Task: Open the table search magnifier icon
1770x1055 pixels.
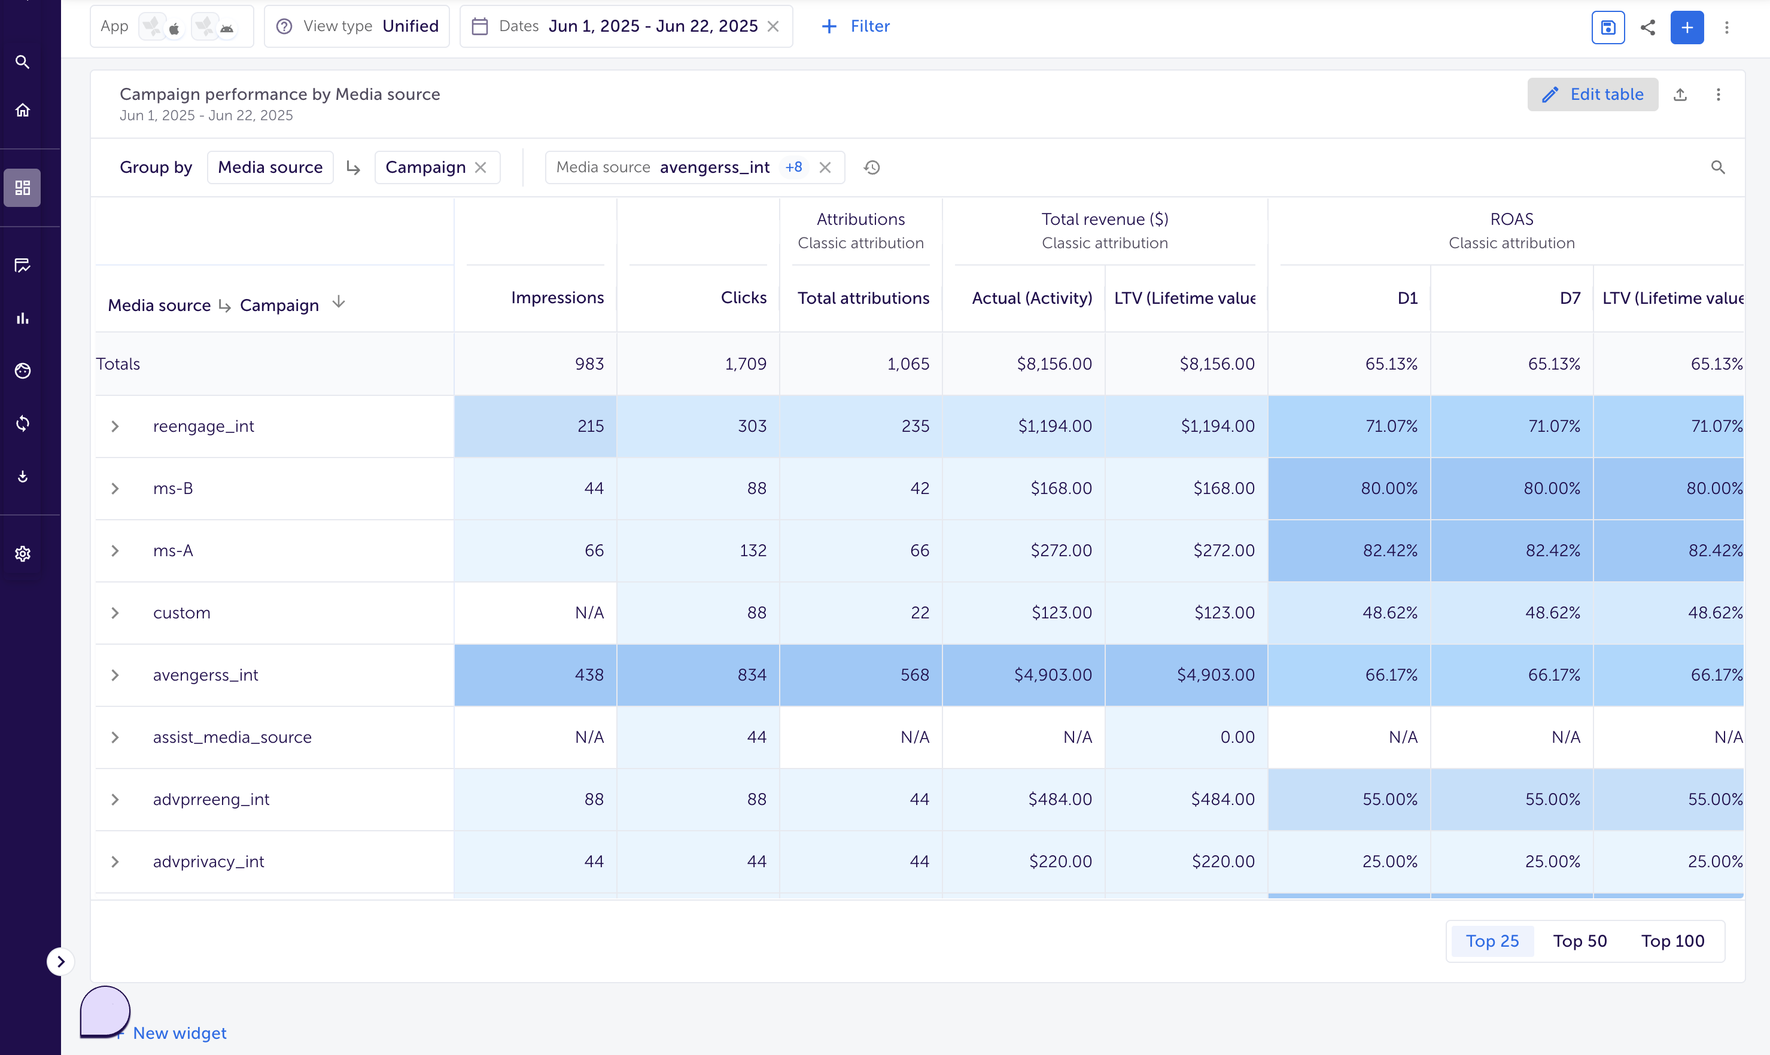Action: coord(1718,167)
